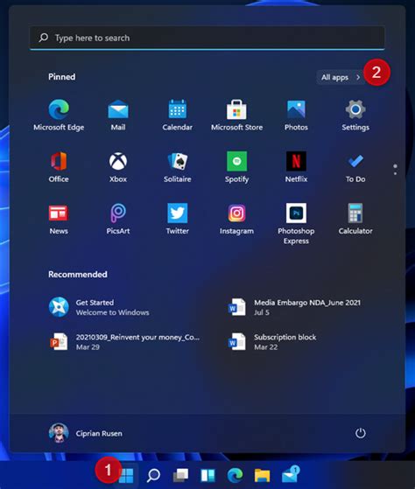Screen dimensions: 415x489
Task: Launch Edge from the taskbar
Action: pos(235,475)
